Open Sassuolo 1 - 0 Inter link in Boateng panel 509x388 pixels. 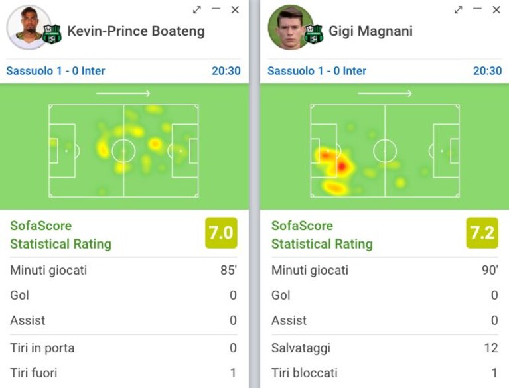[x=56, y=71]
